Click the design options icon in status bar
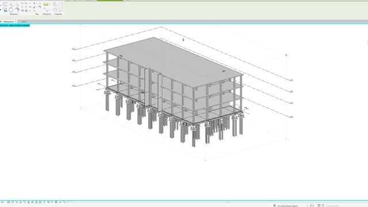This screenshot has height=207, width=368. click(319, 206)
